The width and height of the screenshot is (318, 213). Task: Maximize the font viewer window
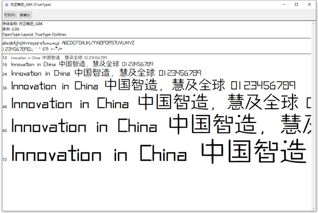296,4
